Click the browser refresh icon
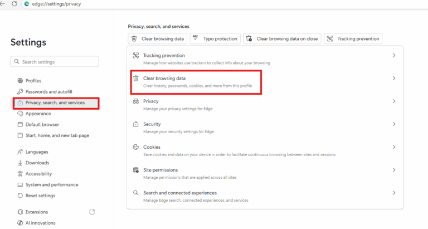Image resolution: width=428 pixels, height=229 pixels. click(x=14, y=4)
